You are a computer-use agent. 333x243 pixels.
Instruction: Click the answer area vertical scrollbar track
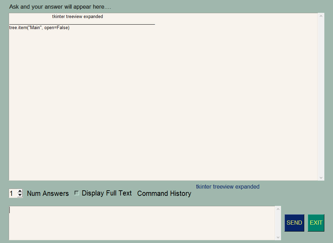pos(321,97)
